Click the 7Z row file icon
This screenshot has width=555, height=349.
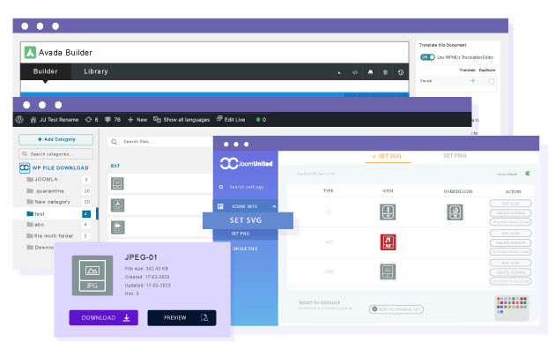[x=388, y=212]
